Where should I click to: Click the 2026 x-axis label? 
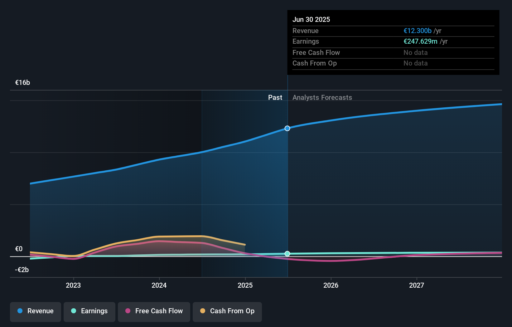click(x=331, y=285)
